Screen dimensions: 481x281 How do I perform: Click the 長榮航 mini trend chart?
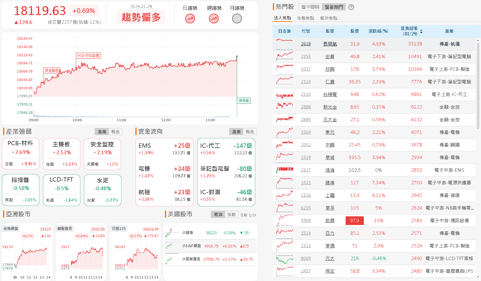click(x=284, y=44)
